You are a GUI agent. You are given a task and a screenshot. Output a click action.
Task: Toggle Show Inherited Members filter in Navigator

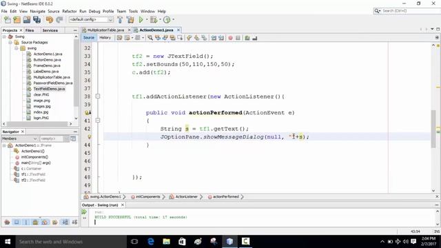coord(7,222)
